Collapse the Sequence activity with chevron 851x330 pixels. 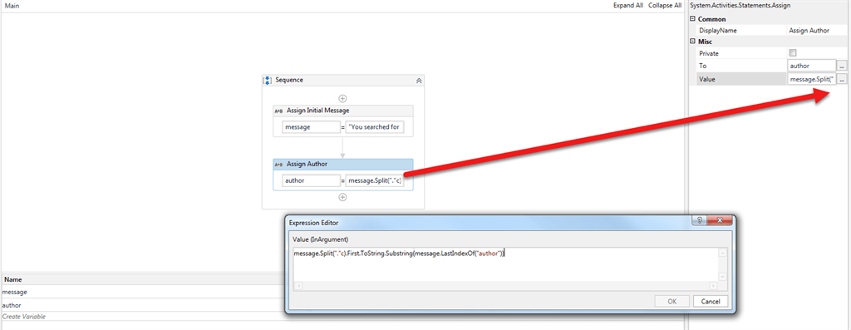(x=419, y=81)
